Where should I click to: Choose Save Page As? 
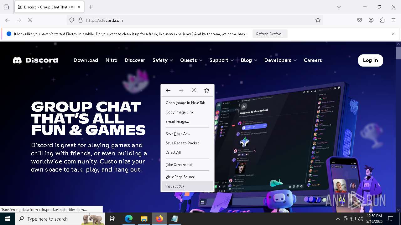coord(187,134)
